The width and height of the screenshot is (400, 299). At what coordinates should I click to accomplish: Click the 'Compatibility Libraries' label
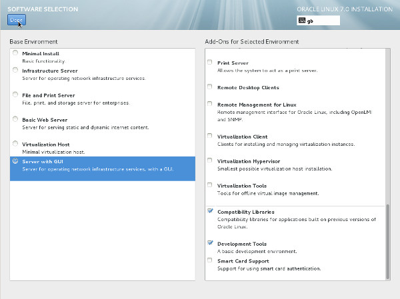coord(245,212)
